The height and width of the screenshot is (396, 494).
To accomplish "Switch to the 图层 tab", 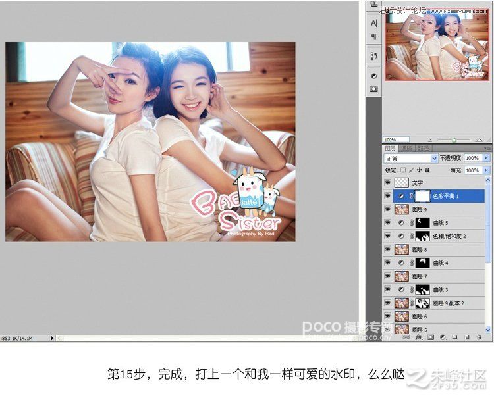I will pyautogui.click(x=390, y=148).
